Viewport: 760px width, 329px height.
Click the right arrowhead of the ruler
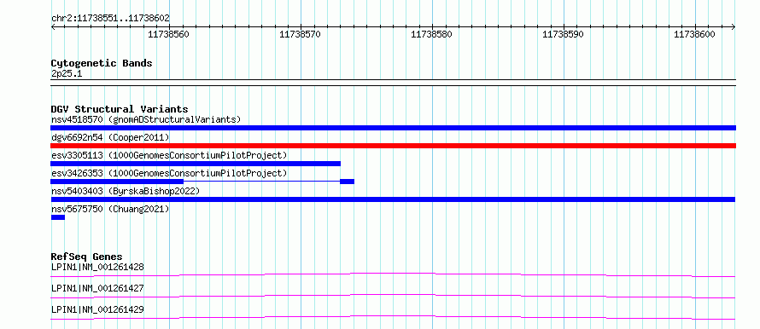coord(734,27)
